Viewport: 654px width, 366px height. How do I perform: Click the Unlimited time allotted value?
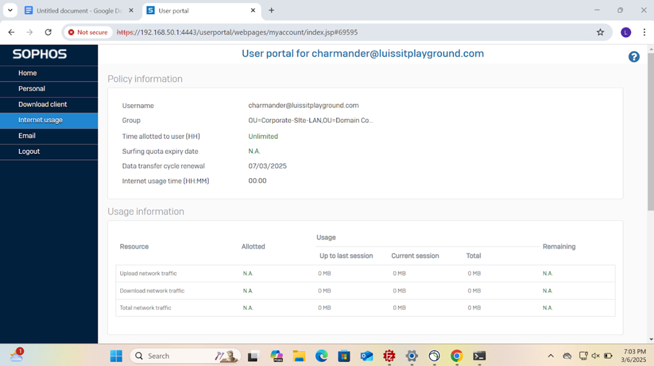point(263,136)
